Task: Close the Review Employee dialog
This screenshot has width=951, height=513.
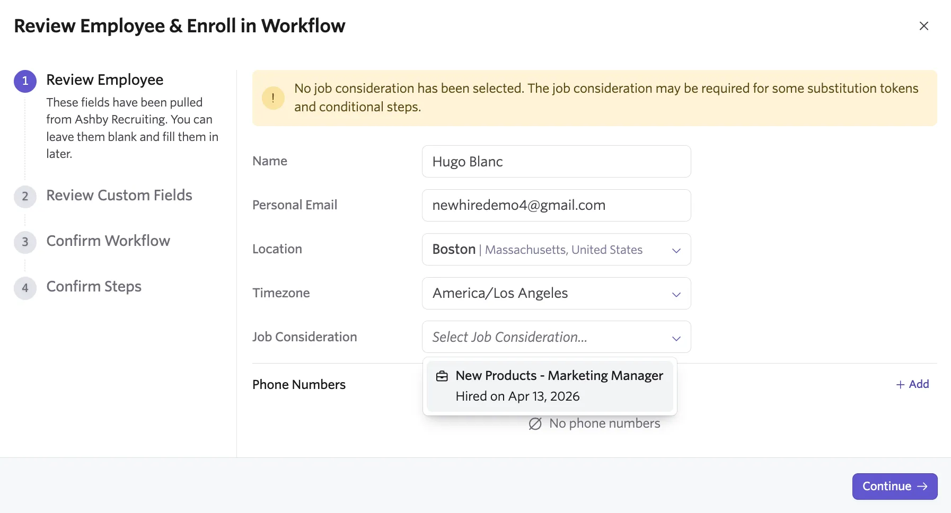Action: coord(923,26)
